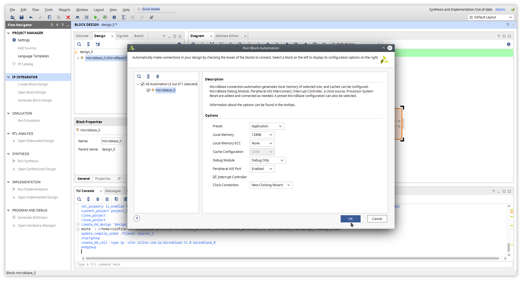
Task: Click the crossed-out pin toolbar icon
Action: (152, 17)
